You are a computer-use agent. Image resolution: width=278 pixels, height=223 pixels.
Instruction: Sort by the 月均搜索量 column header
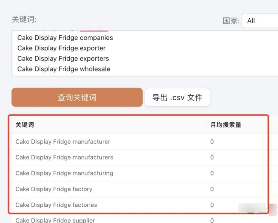pyautogui.click(x=226, y=125)
